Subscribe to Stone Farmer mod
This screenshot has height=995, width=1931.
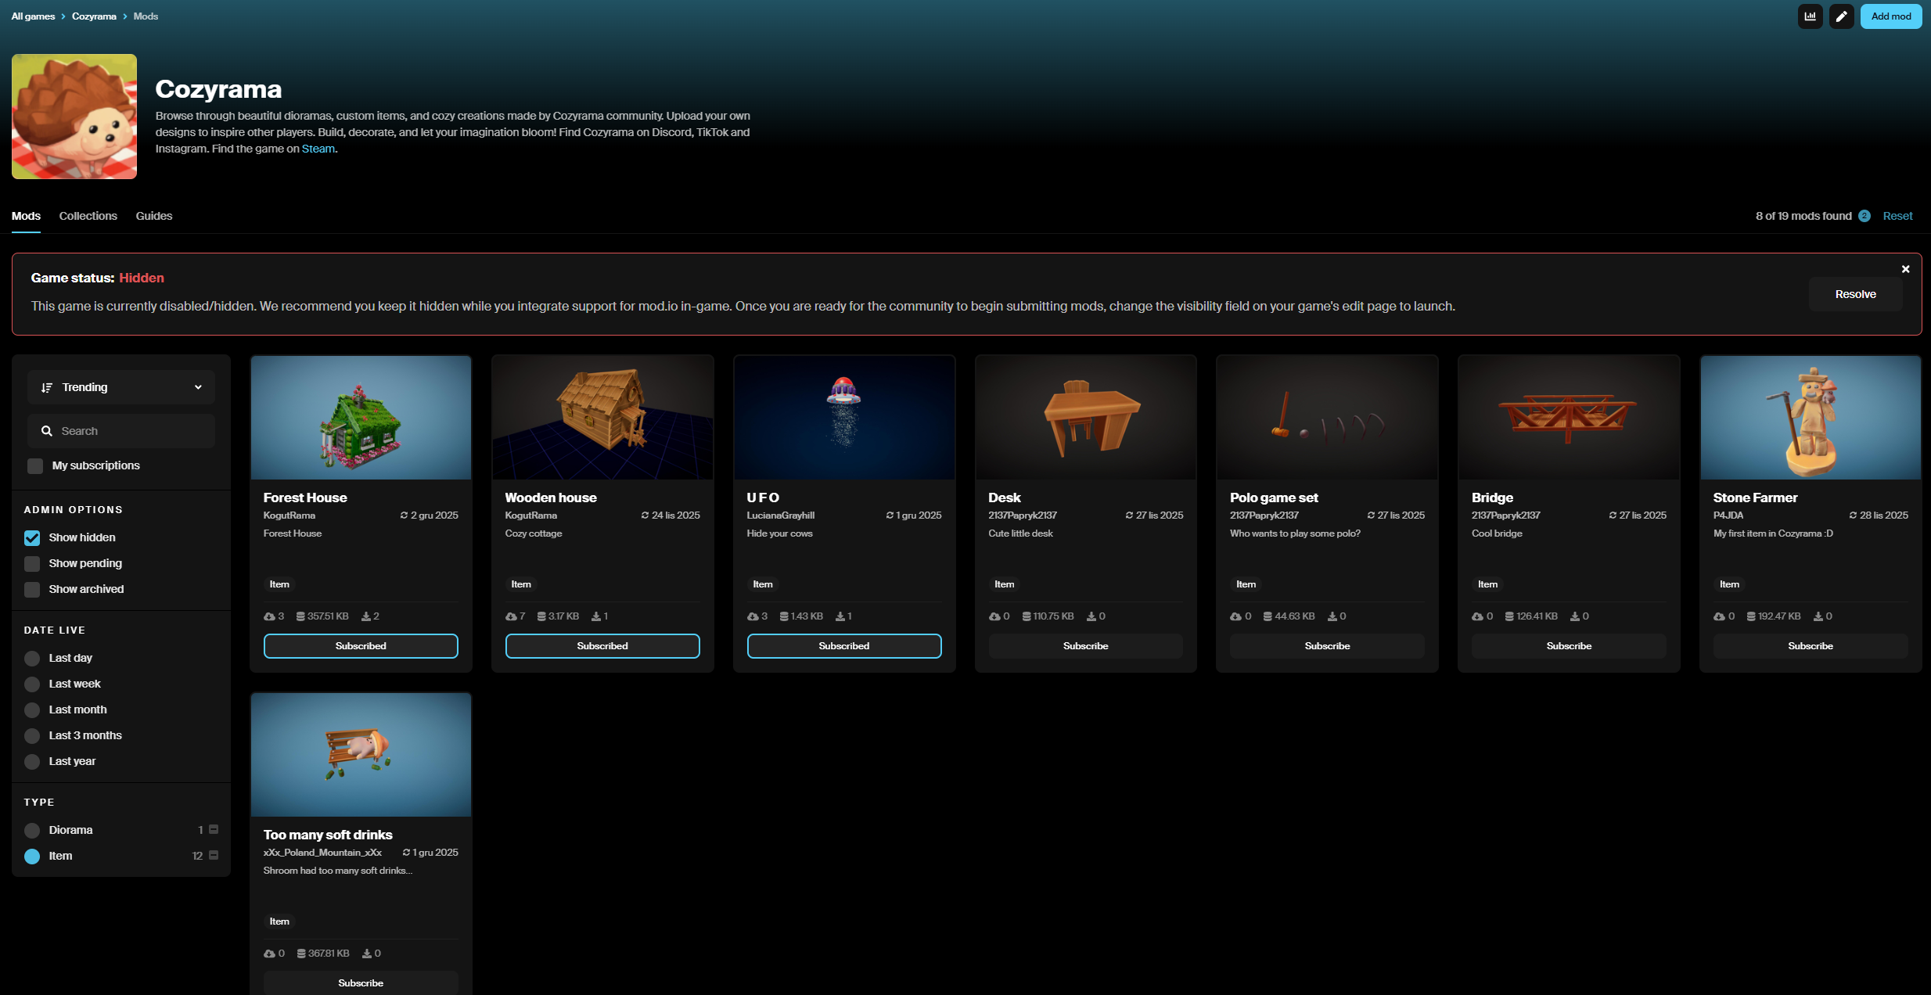tap(1811, 646)
